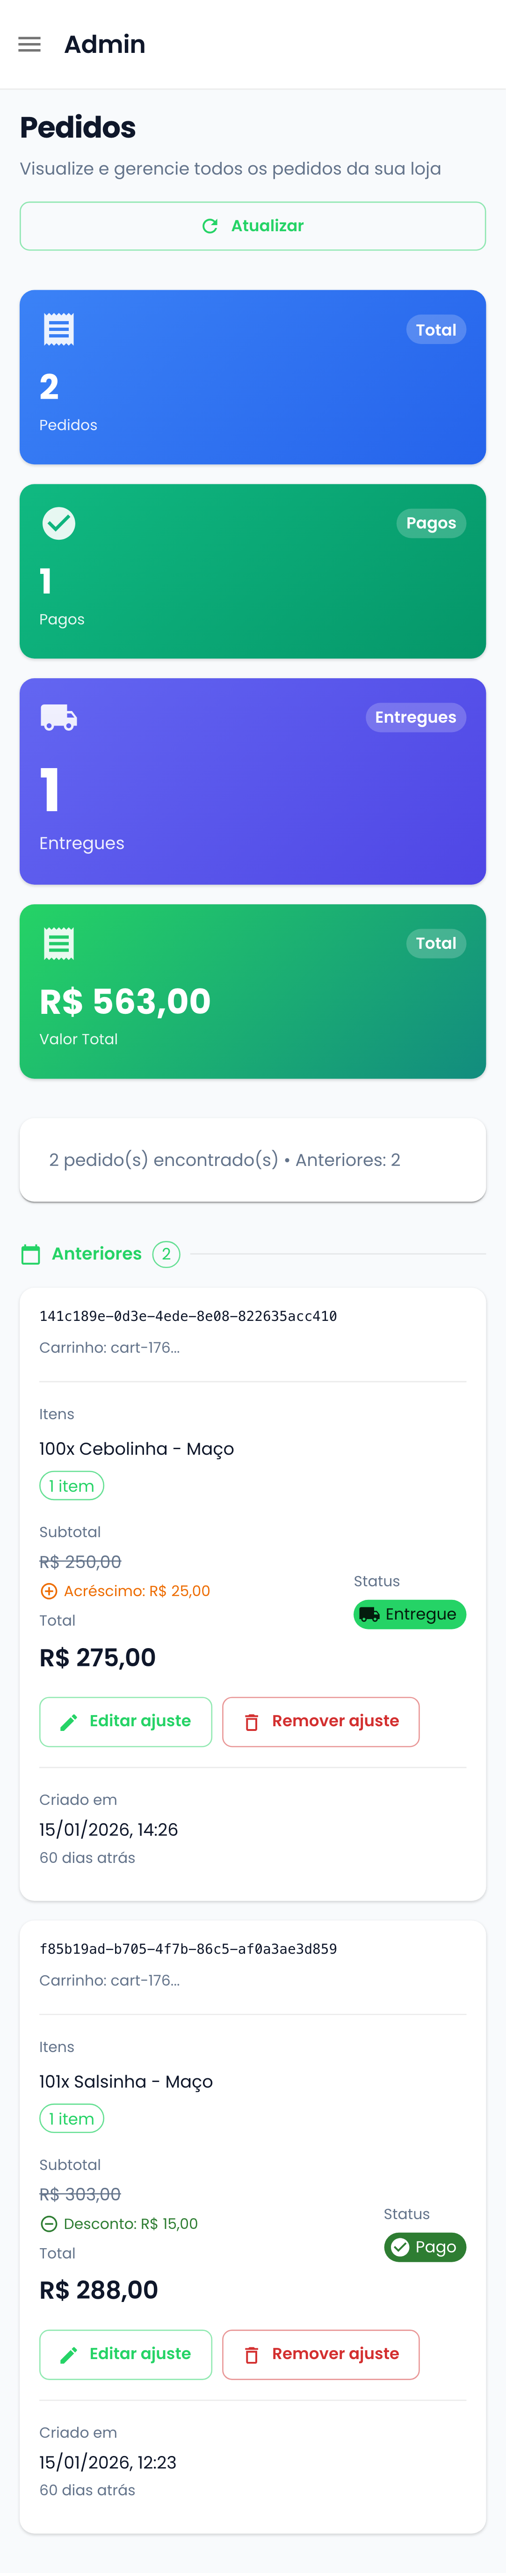Screen dimensions: 506x2573
Task: Toggle the Pago status badge
Action: coord(424,2247)
